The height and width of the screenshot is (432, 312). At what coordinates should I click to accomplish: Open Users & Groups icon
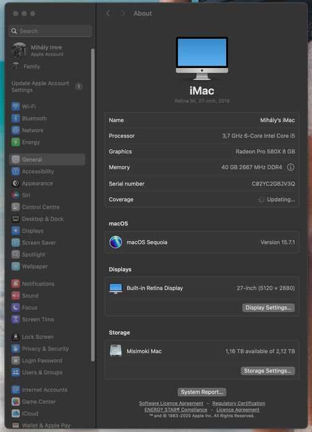(x=15, y=372)
